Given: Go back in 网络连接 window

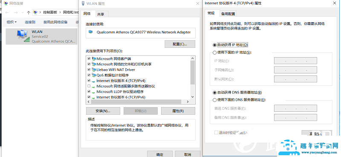Looking at the screenshot, I should pos(7,13).
